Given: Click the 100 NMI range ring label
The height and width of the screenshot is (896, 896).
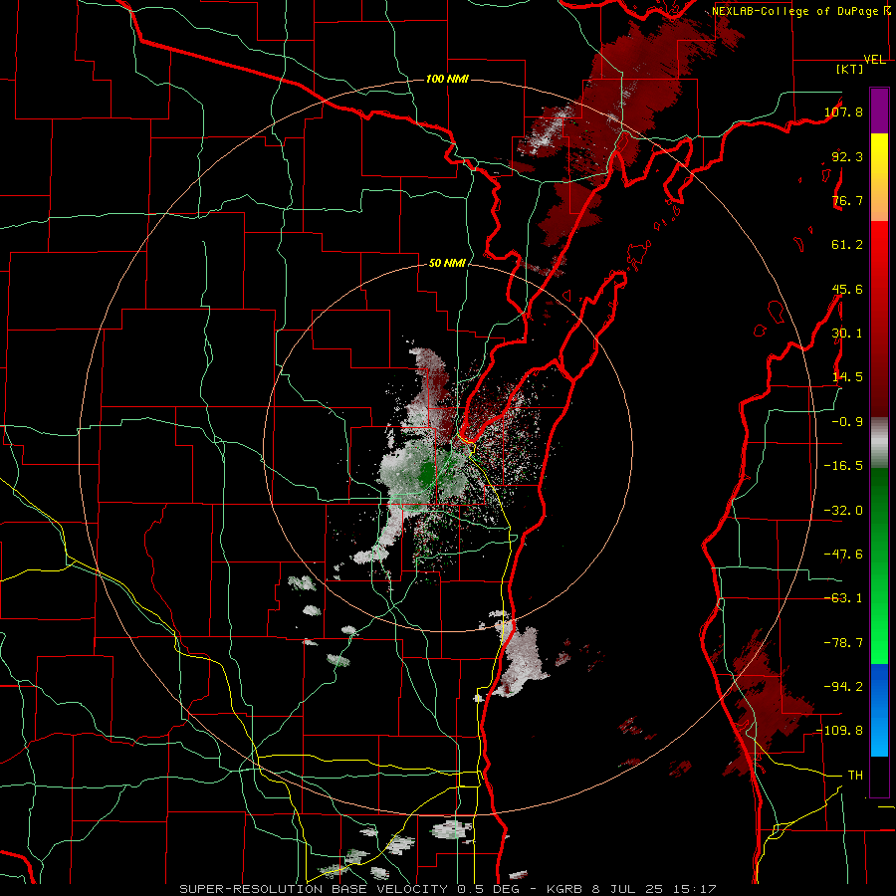Looking at the screenshot, I should (447, 79).
